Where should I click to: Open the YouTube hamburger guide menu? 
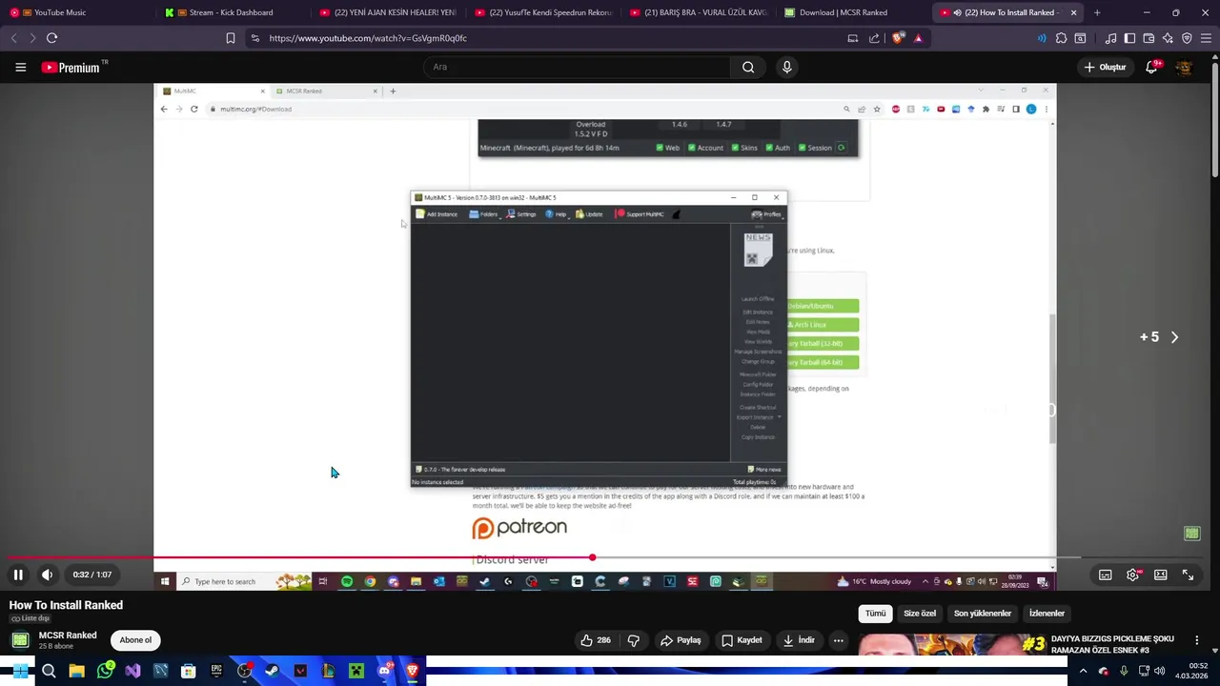(20, 67)
